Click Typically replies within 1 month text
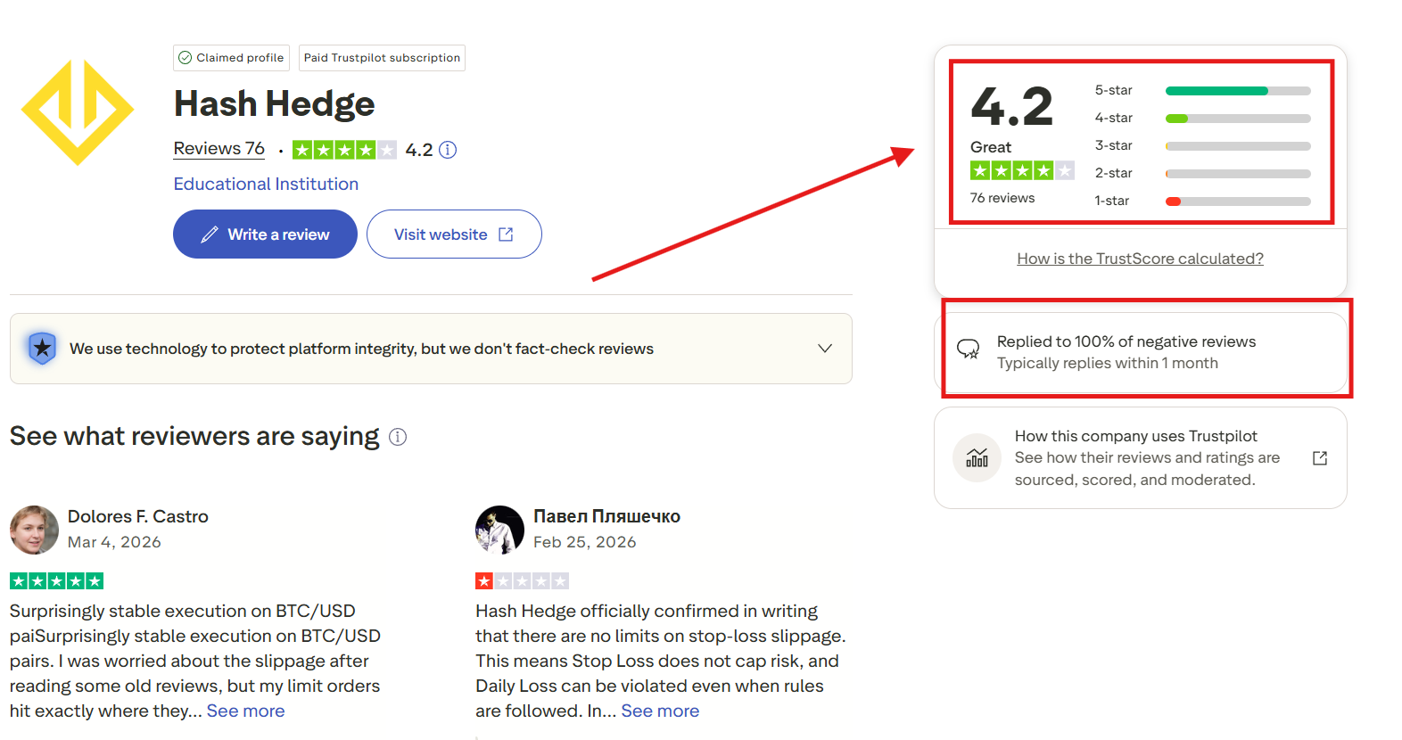This screenshot has height=740, width=1402. tap(1108, 363)
